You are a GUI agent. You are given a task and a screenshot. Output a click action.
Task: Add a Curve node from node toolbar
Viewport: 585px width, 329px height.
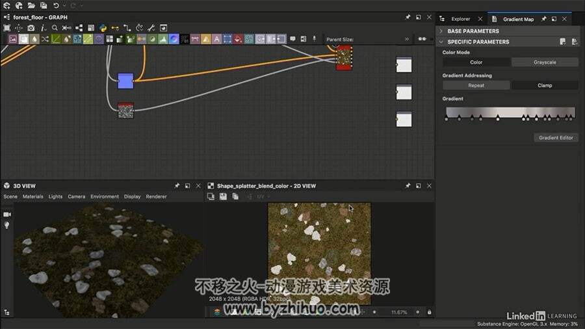(56, 39)
